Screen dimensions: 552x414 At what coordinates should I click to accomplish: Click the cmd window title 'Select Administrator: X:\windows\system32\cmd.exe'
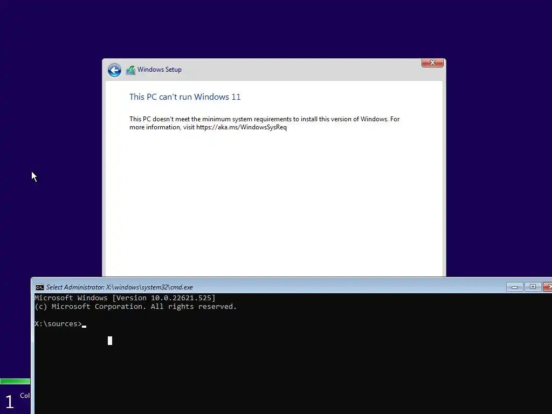tap(120, 287)
